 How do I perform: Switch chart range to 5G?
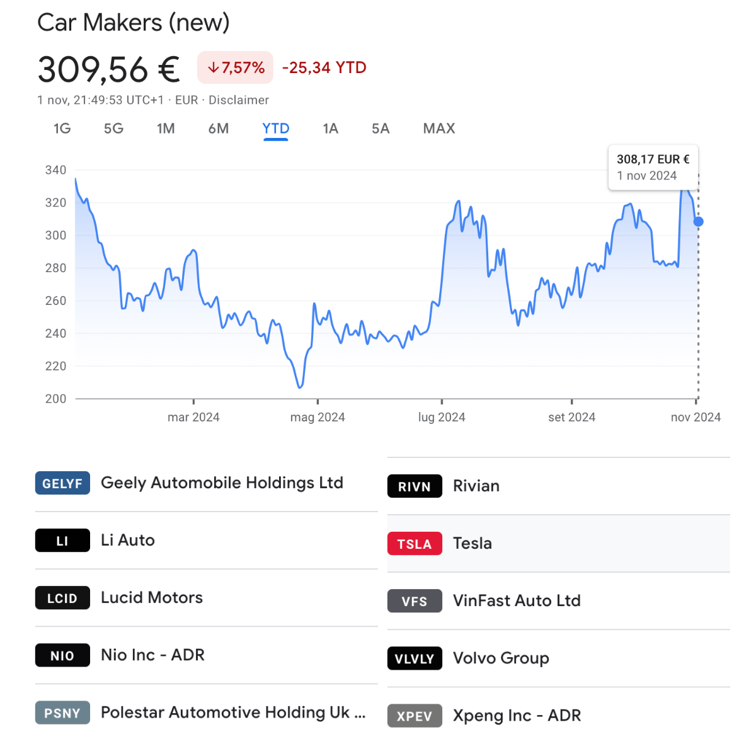[x=114, y=129]
